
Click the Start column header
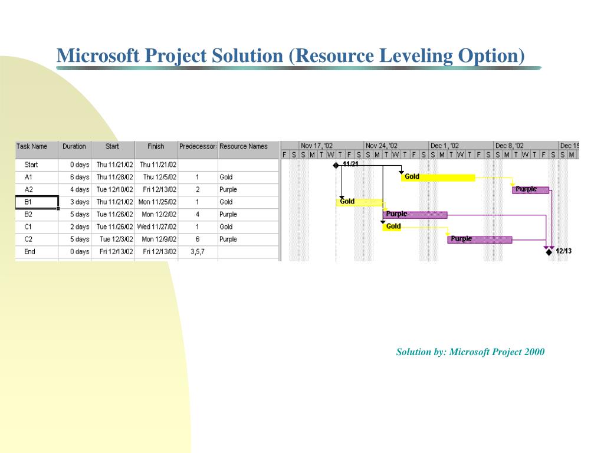click(x=113, y=149)
